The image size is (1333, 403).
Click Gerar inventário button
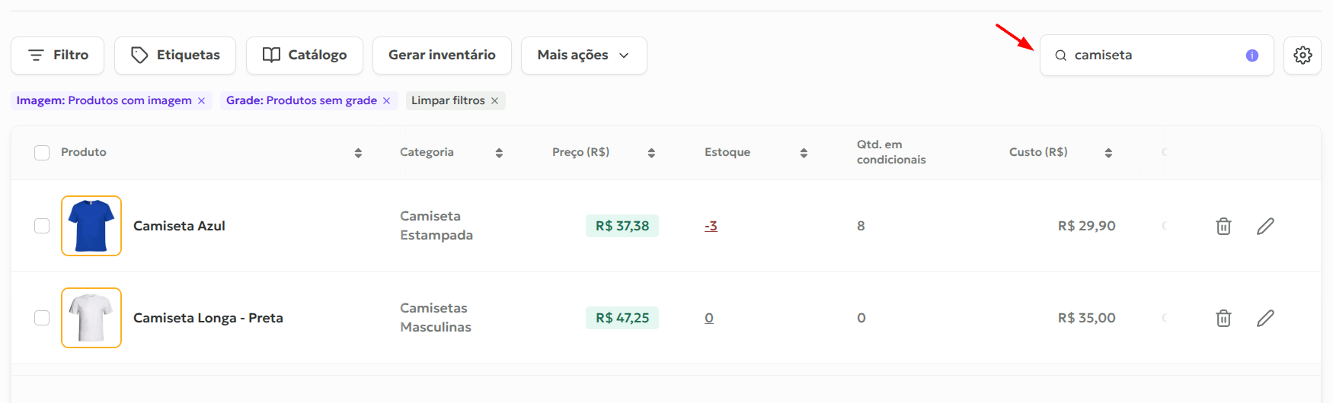point(442,56)
